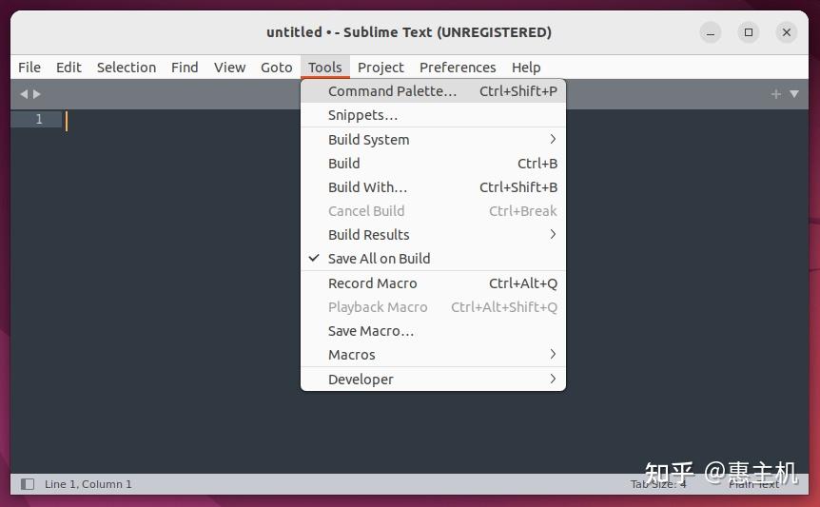Choose Command Palette from Tools menu

[433, 91]
